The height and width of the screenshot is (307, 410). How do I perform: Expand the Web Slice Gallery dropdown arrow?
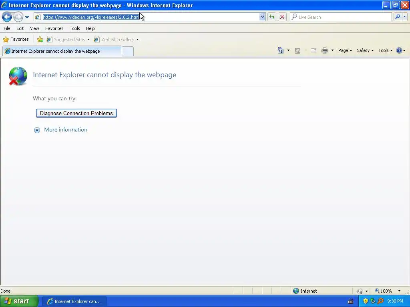click(138, 40)
